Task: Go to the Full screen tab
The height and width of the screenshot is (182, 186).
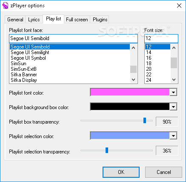Action: pos(77,20)
